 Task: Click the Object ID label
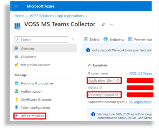(x=95, y=88)
